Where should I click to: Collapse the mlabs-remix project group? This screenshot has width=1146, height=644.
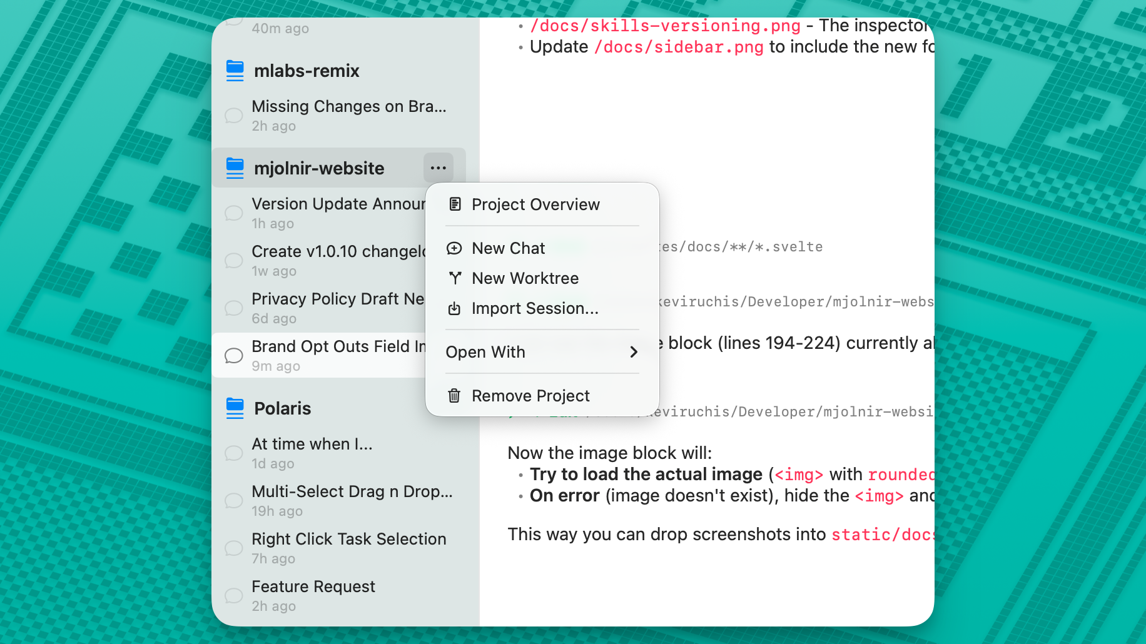307,71
